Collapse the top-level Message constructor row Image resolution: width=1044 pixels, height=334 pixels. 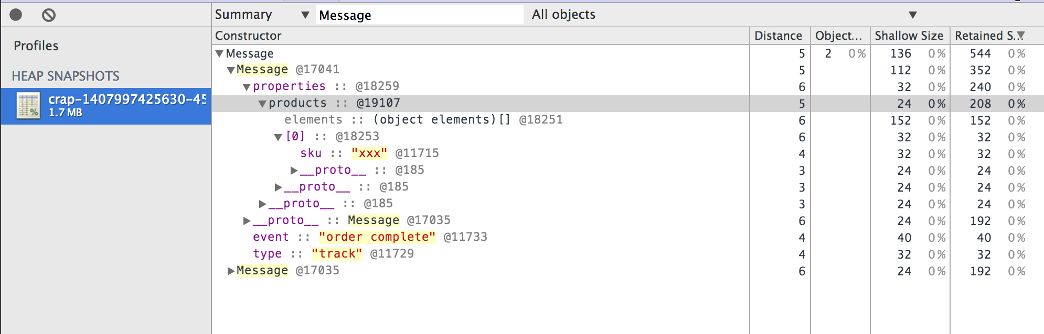tap(219, 53)
